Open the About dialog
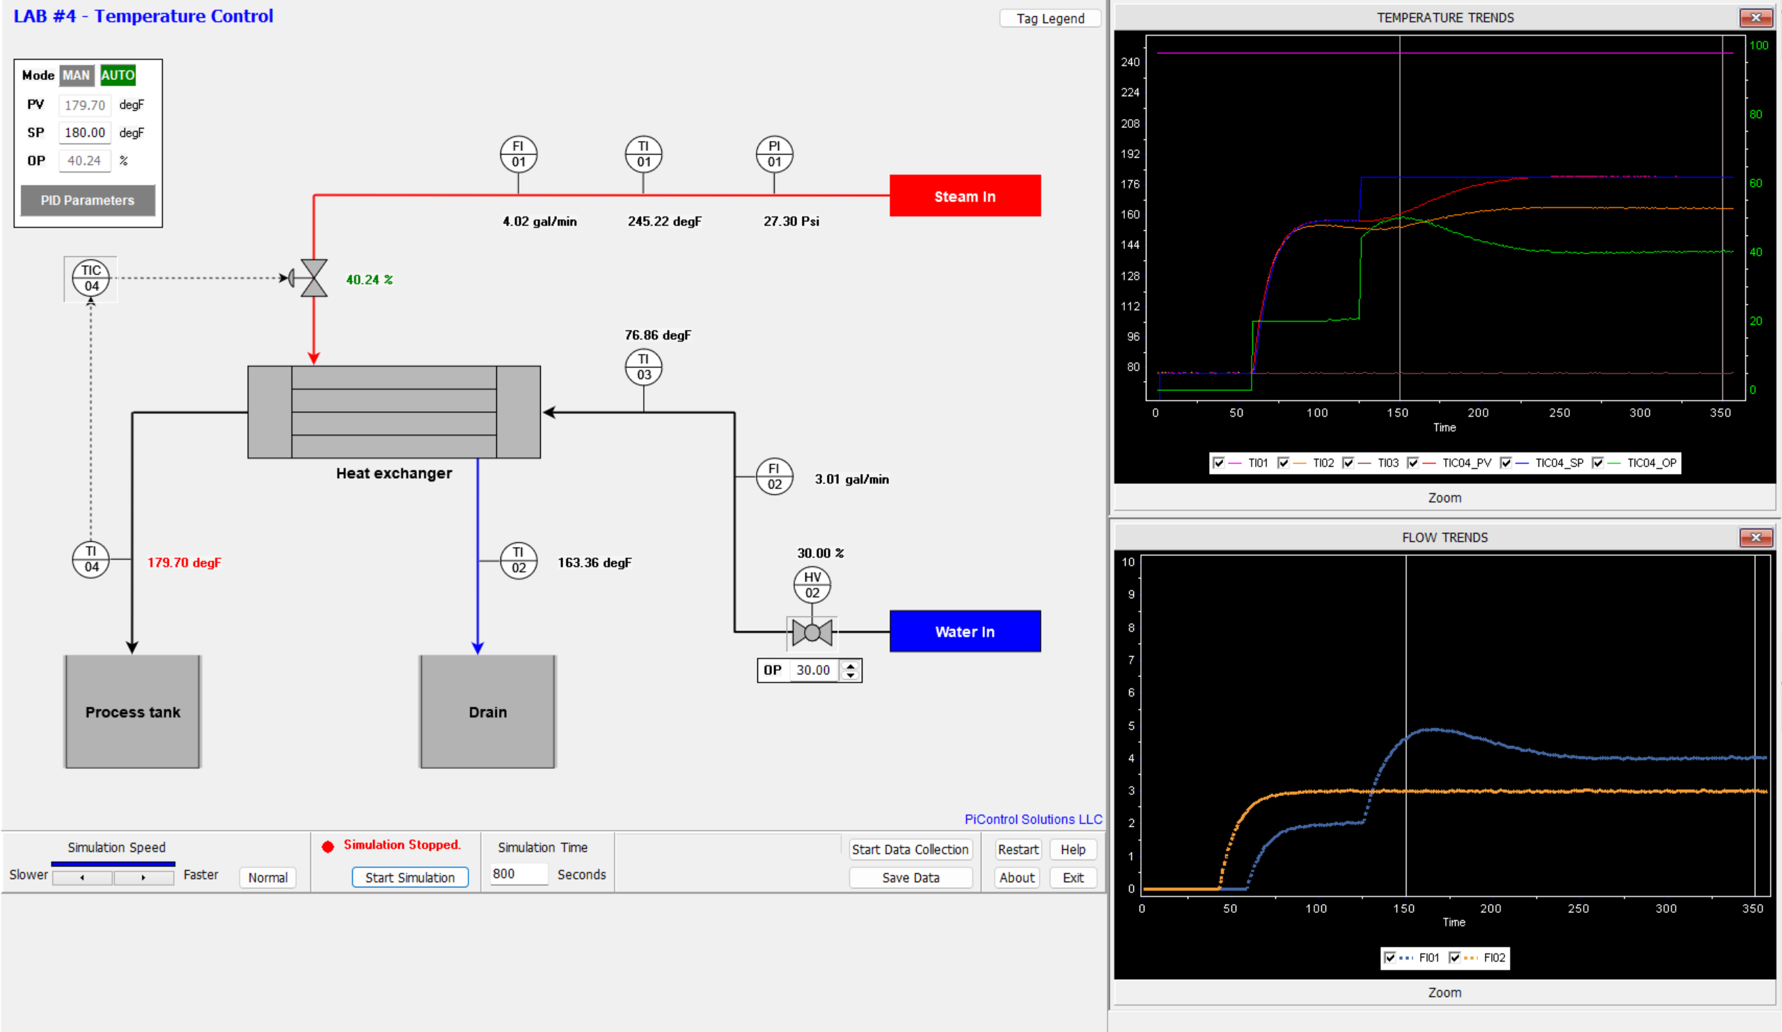This screenshot has height=1032, width=1782. pyautogui.click(x=1017, y=878)
